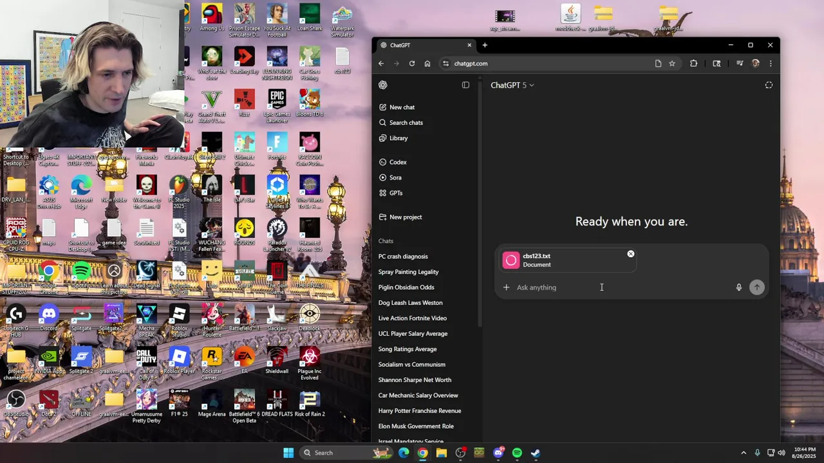The height and width of the screenshot is (463, 824).
Task: Select the Deadlock desktop icon
Action: click(310, 318)
